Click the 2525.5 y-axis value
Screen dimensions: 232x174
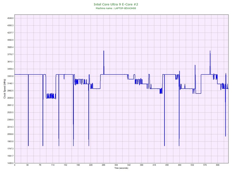10,112
